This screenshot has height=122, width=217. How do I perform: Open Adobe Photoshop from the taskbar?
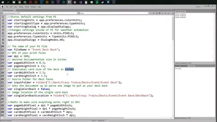tap(41, 2)
